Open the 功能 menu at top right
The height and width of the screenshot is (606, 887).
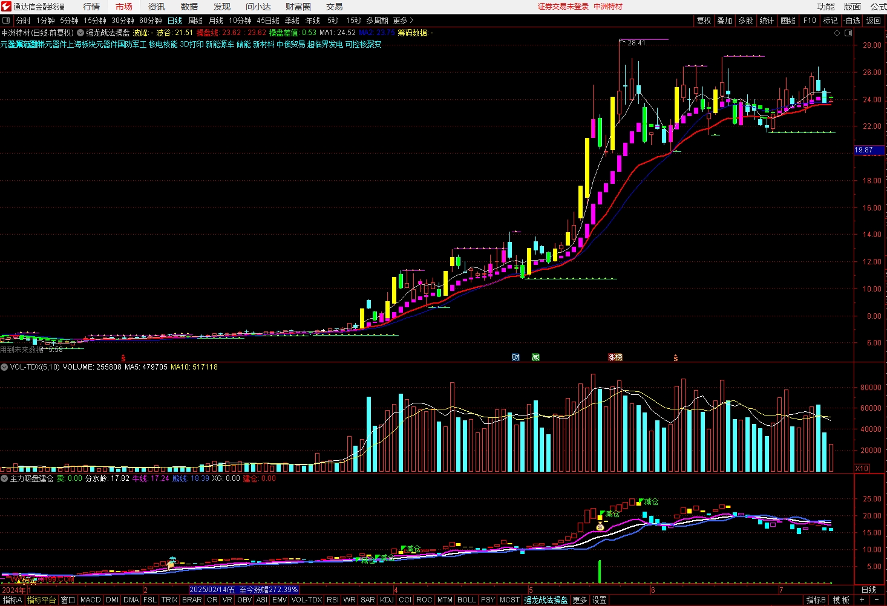tap(826, 7)
